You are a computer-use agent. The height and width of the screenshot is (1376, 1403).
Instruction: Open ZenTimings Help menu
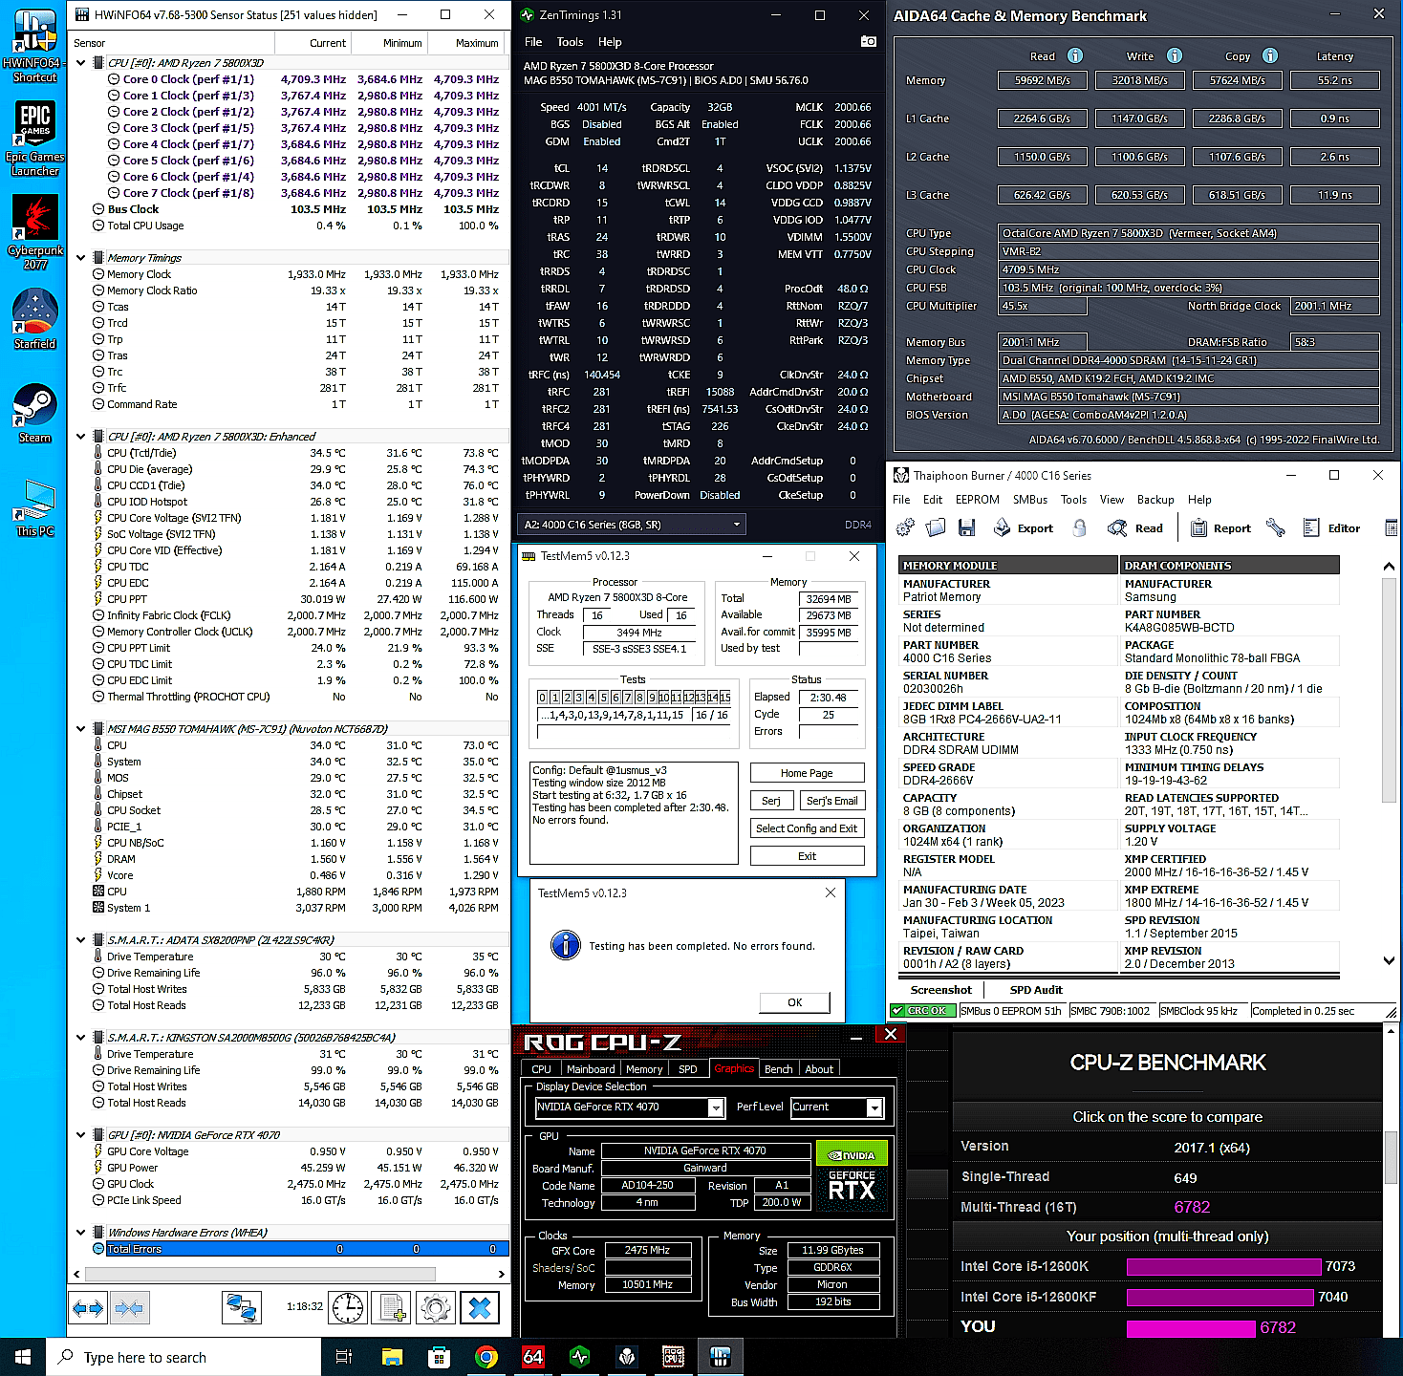point(610,42)
